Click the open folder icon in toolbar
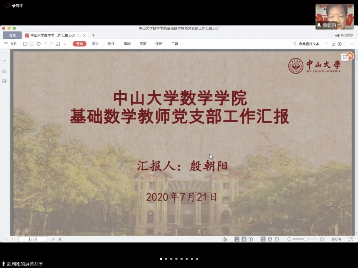The image size is (358, 268). pos(25,44)
